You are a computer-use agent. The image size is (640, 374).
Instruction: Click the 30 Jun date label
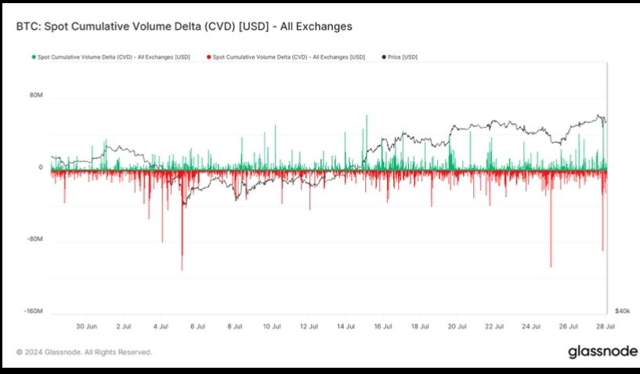[86, 327]
